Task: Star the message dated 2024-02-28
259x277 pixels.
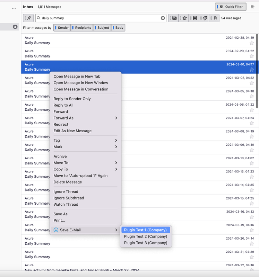Action: [x=252, y=43]
